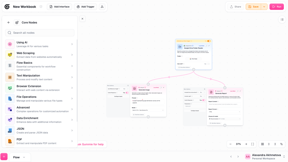
Task: Open the PDF category
Action: click(39, 141)
